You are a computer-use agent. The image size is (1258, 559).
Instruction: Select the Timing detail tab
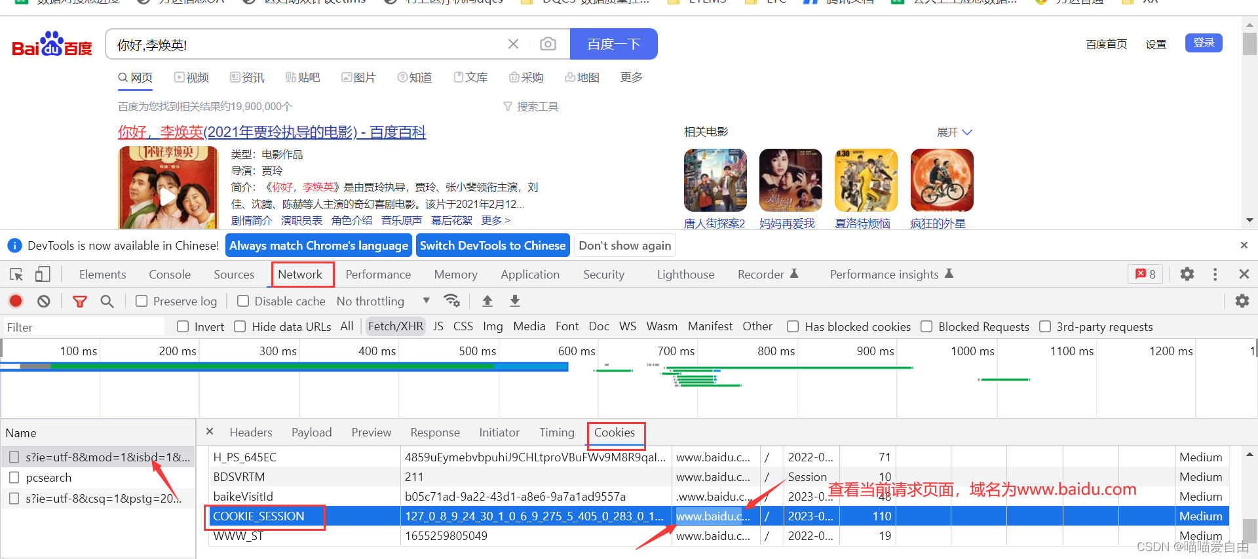[557, 432]
